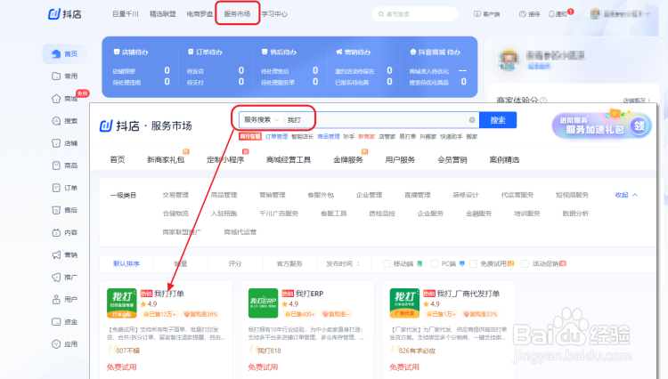This screenshot has width=668, height=379.
Task: Open the 应用 apps icon in sidebar
Action: click(x=56, y=344)
